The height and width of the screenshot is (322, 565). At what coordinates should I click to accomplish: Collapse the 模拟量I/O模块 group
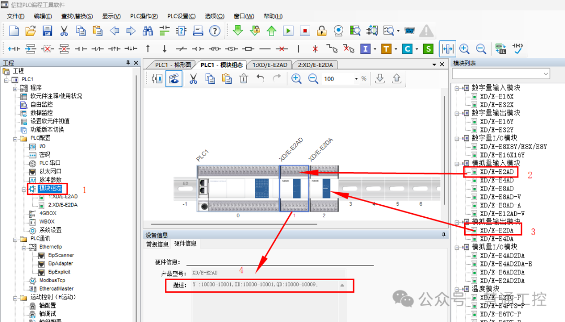point(457,247)
